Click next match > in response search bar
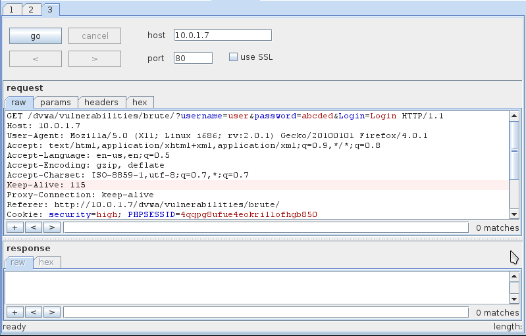The height and width of the screenshot is (336, 526). (x=52, y=312)
